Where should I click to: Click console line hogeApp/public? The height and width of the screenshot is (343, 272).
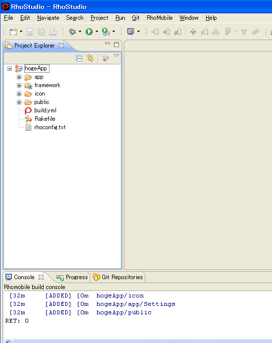124,312
